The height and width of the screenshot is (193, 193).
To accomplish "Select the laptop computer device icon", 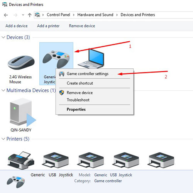I will (x=91, y=59).
